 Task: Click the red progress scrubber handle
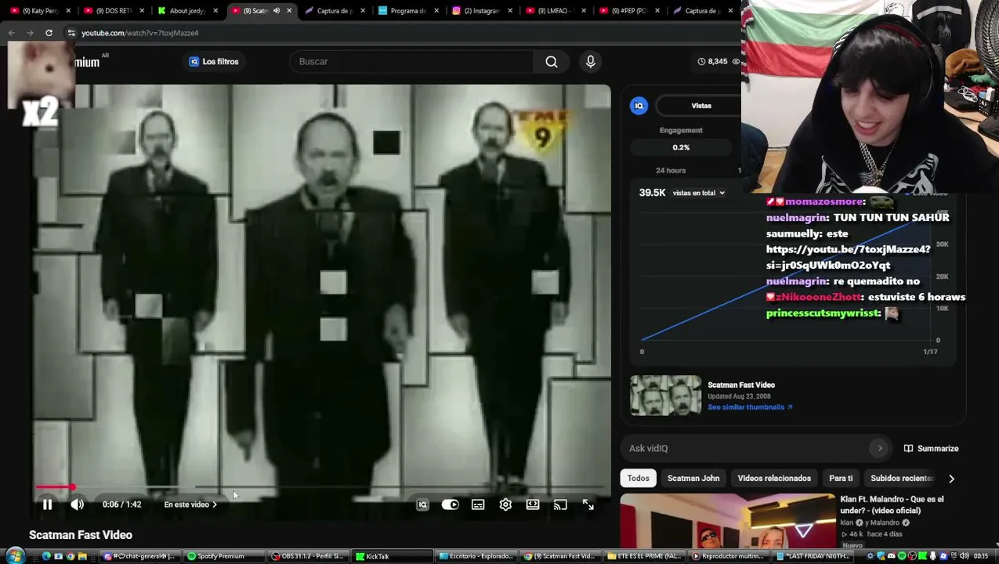tap(71, 487)
